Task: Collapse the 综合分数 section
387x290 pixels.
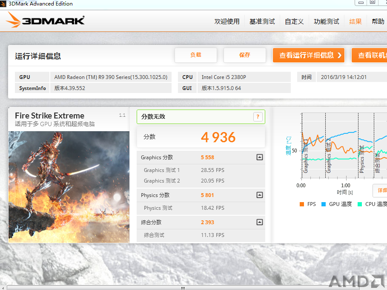Action: 260,222
